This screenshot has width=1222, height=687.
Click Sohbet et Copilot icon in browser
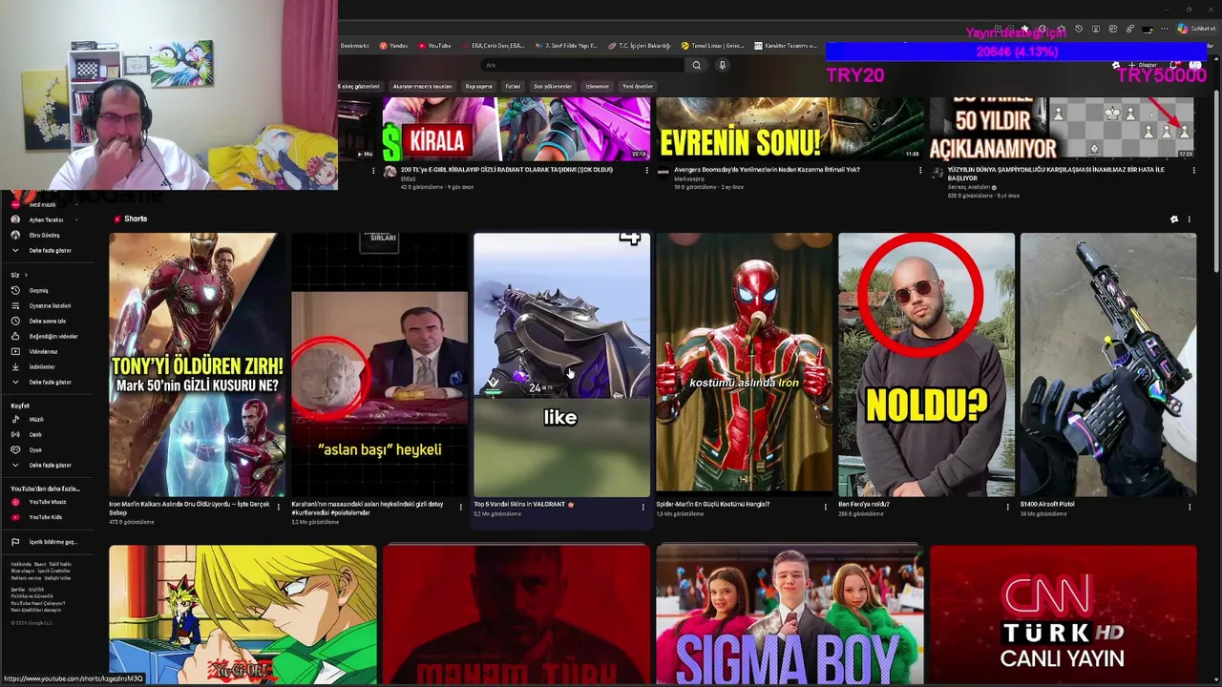point(1196,29)
